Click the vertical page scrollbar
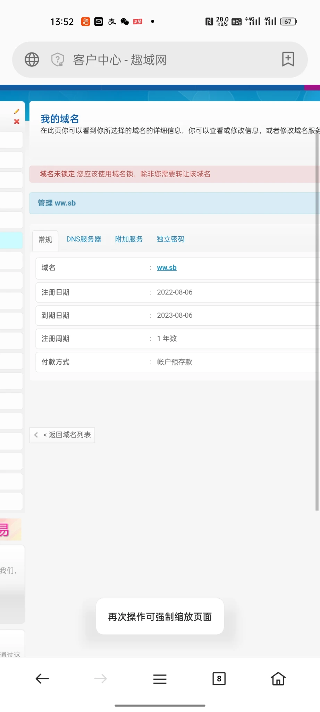Screen dimensions: 320x712 coord(317,313)
